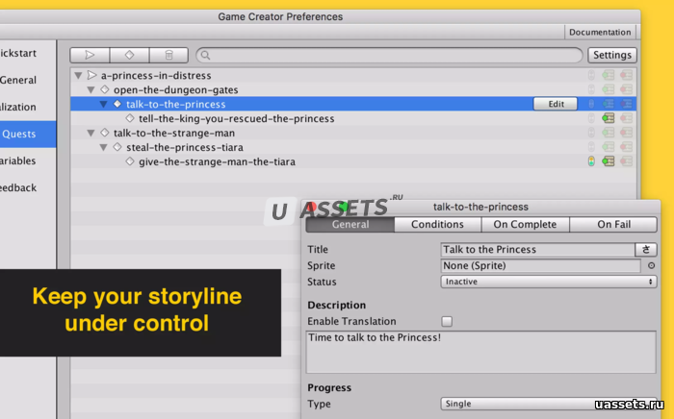The image size is (674, 419).
Task: Open the On Complete tab
Action: point(526,224)
